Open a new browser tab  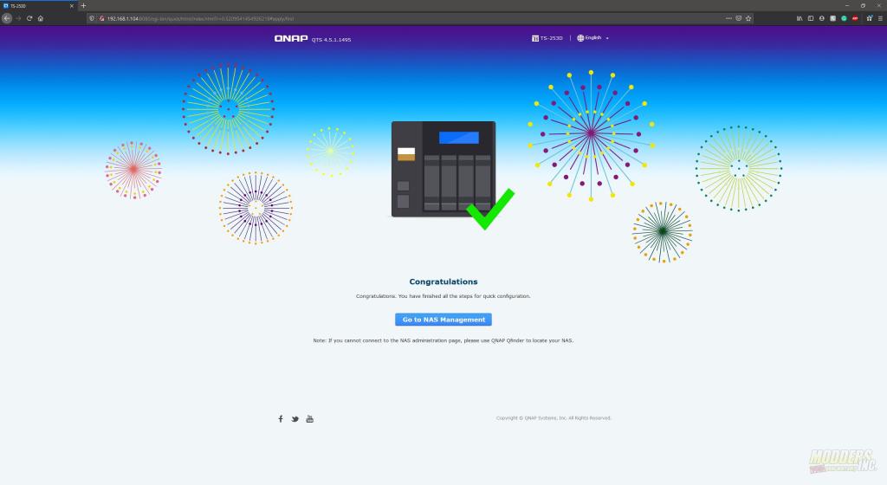pyautogui.click(x=83, y=6)
